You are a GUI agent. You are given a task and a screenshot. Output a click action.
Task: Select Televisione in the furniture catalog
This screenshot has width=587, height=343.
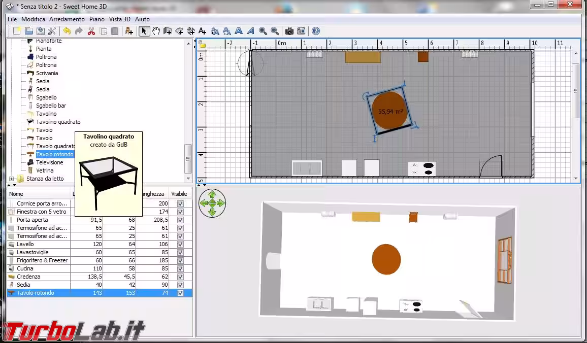tap(49, 162)
